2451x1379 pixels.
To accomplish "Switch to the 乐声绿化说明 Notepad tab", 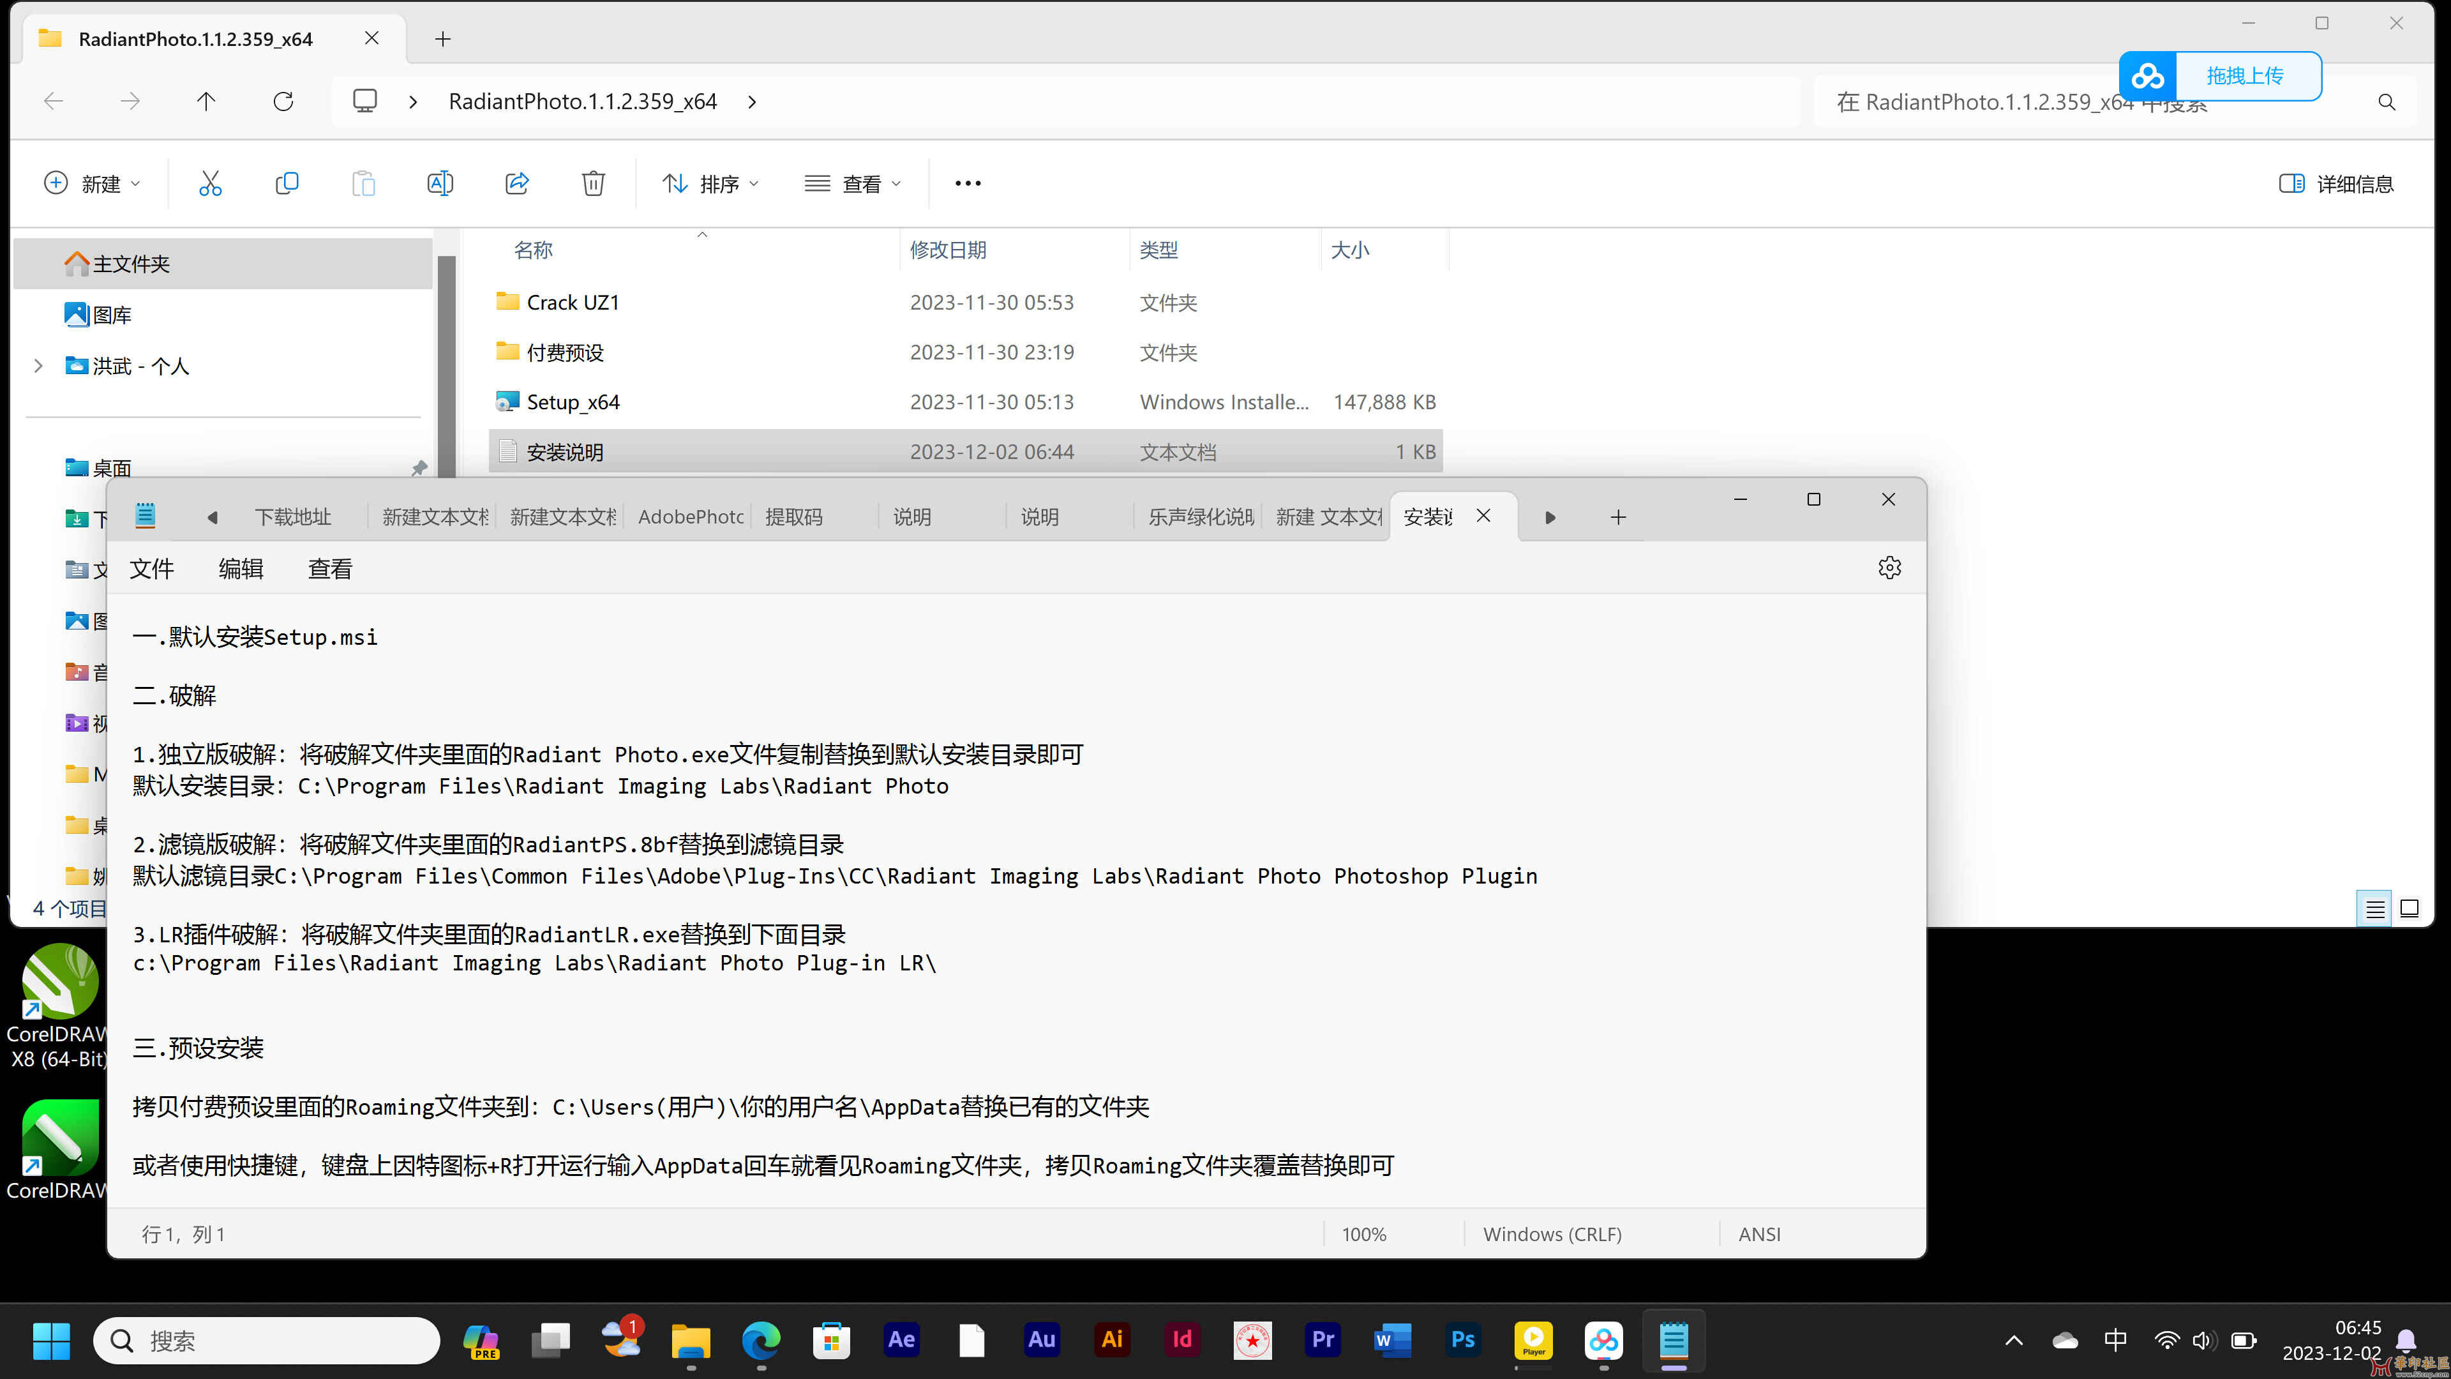I will point(1201,516).
